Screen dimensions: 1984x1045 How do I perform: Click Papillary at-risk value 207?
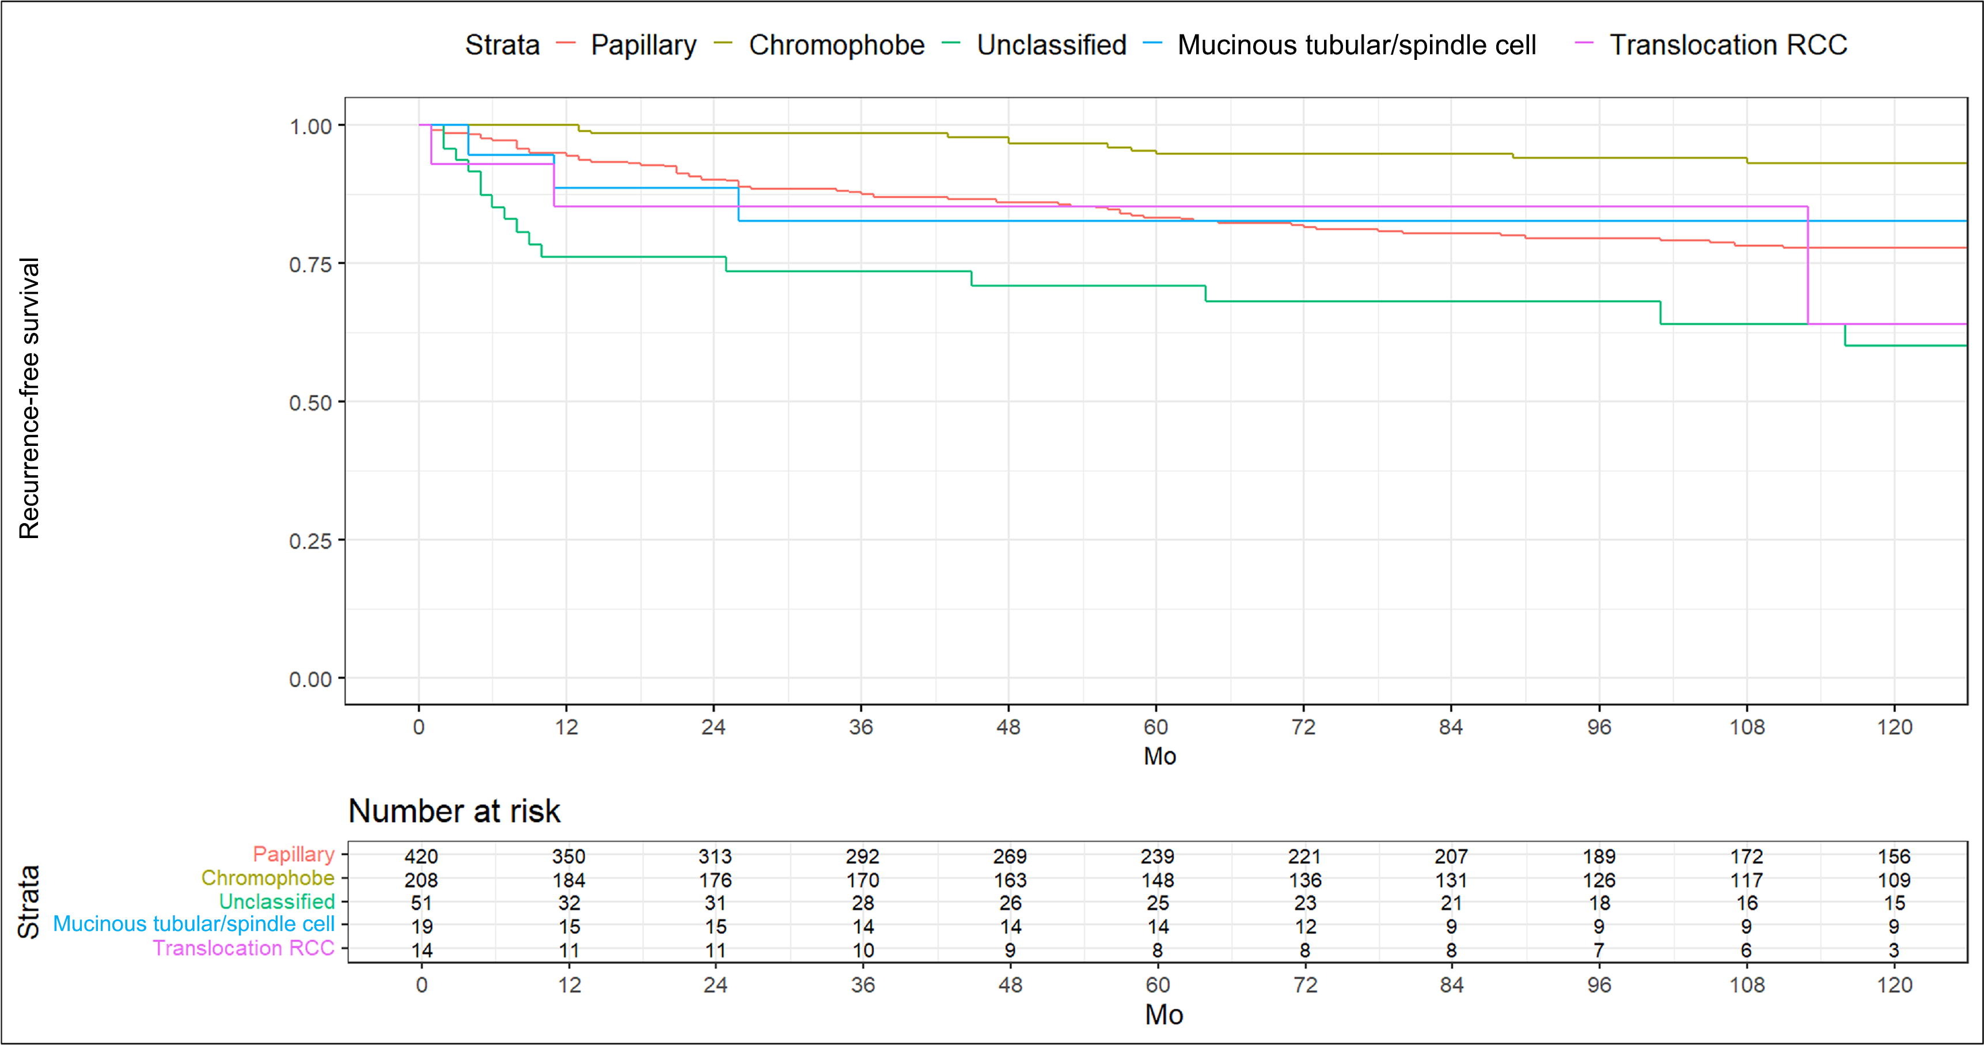pos(1452,856)
